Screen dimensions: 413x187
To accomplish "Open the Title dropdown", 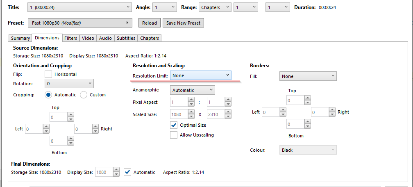I will pyautogui.click(x=79, y=7).
